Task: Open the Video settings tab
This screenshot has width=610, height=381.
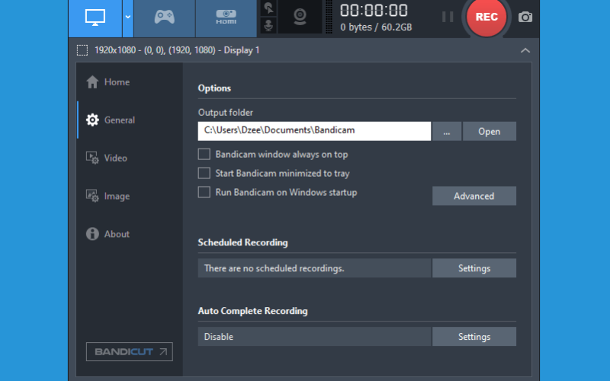Action: point(107,158)
